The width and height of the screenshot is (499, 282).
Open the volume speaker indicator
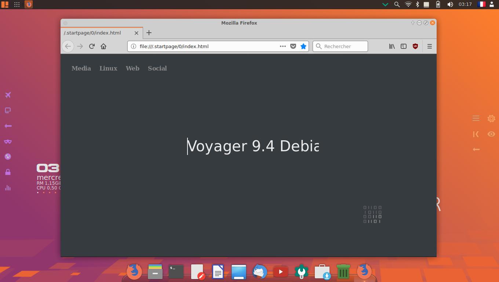tap(450, 4)
